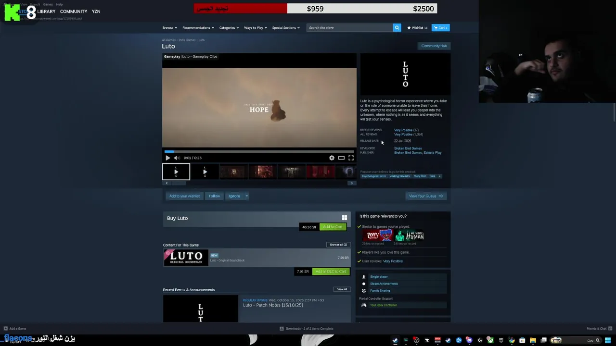The width and height of the screenshot is (616, 346).
Task: Open the shopping Cart button
Action: coord(440,27)
